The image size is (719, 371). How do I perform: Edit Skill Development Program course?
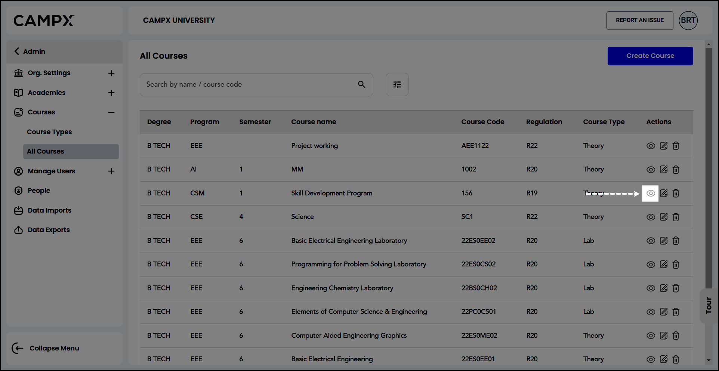click(x=663, y=193)
